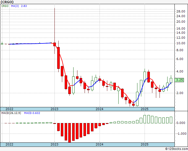Click the latest green candle near 3.25
188x151 pixels.
coord(171,80)
